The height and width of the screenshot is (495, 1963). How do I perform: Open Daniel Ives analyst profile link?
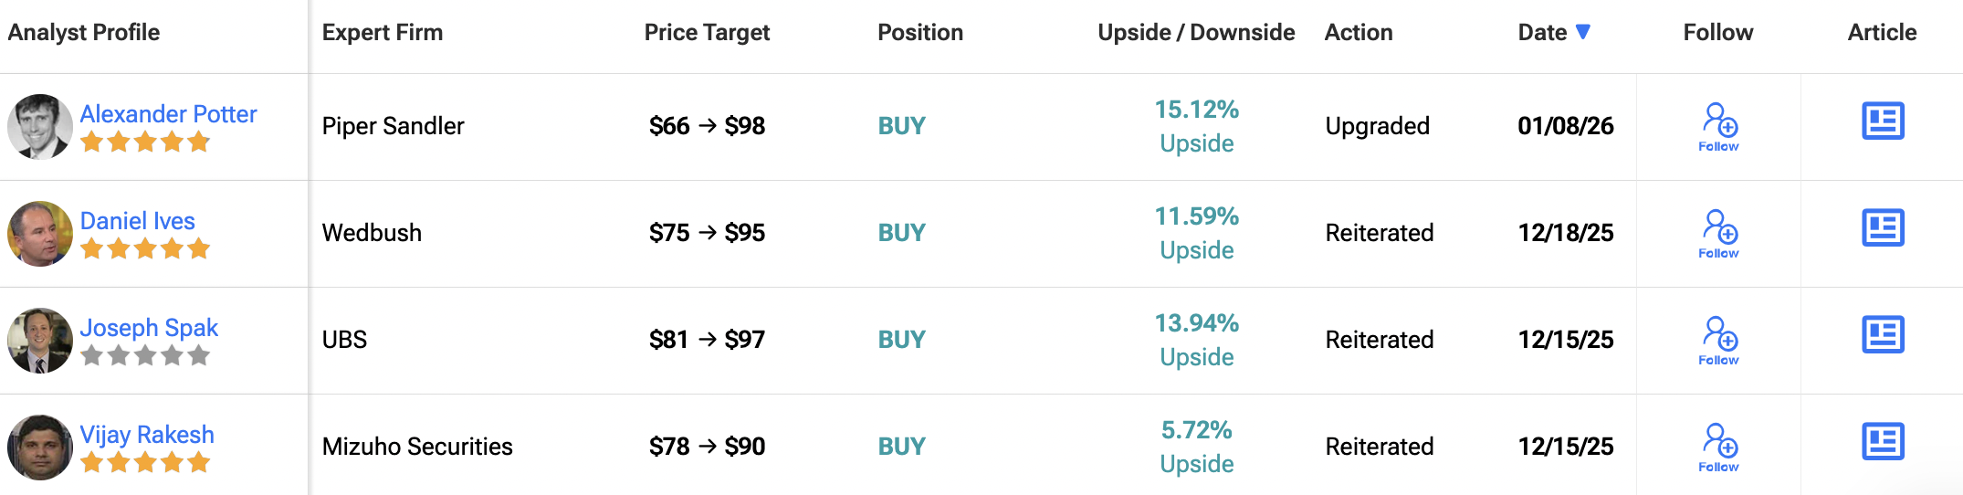tap(138, 221)
